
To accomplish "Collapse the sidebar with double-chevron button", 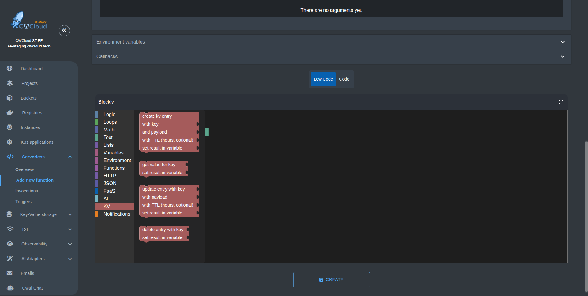I will (64, 31).
